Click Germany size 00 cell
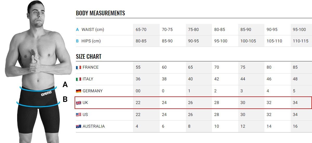 138,91
